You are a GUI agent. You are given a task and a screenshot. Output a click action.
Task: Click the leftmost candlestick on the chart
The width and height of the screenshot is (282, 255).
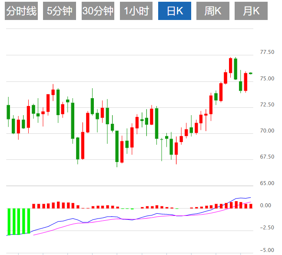click(8, 112)
